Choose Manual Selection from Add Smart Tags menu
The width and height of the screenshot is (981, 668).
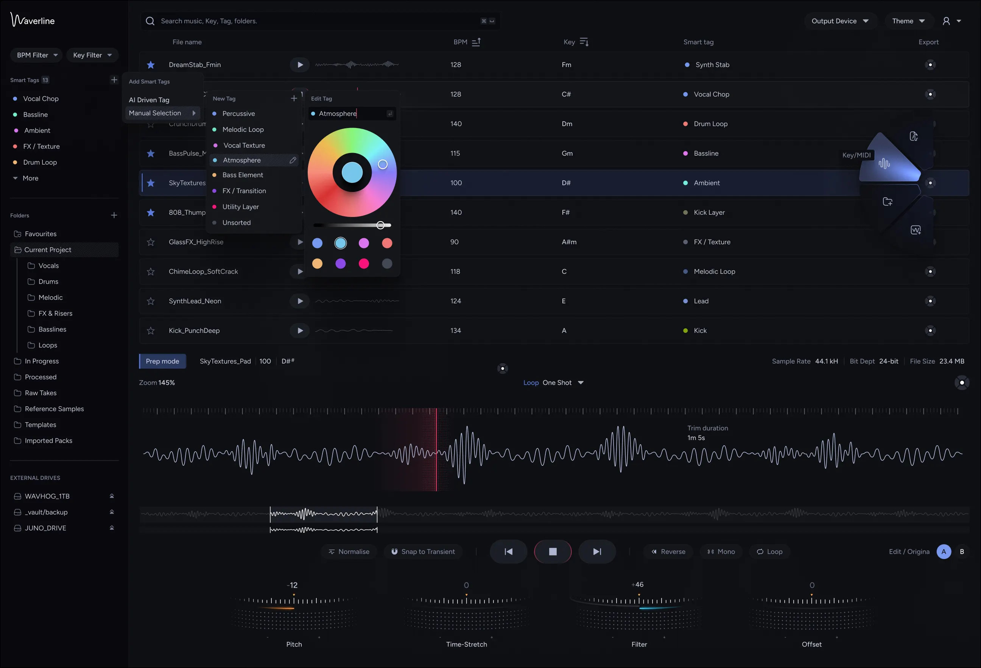click(x=155, y=113)
